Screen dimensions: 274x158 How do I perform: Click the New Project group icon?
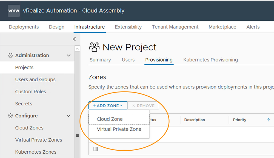94,47
